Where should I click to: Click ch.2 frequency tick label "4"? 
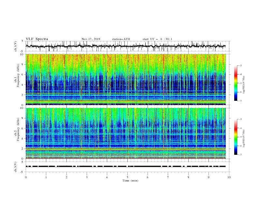click(23, 139)
